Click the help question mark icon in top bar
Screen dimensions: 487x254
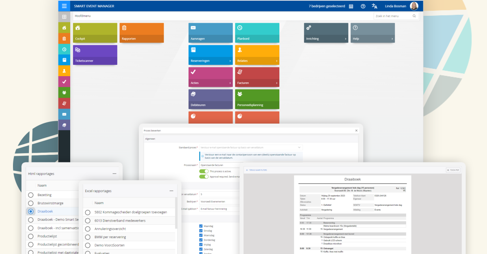tap(363, 6)
